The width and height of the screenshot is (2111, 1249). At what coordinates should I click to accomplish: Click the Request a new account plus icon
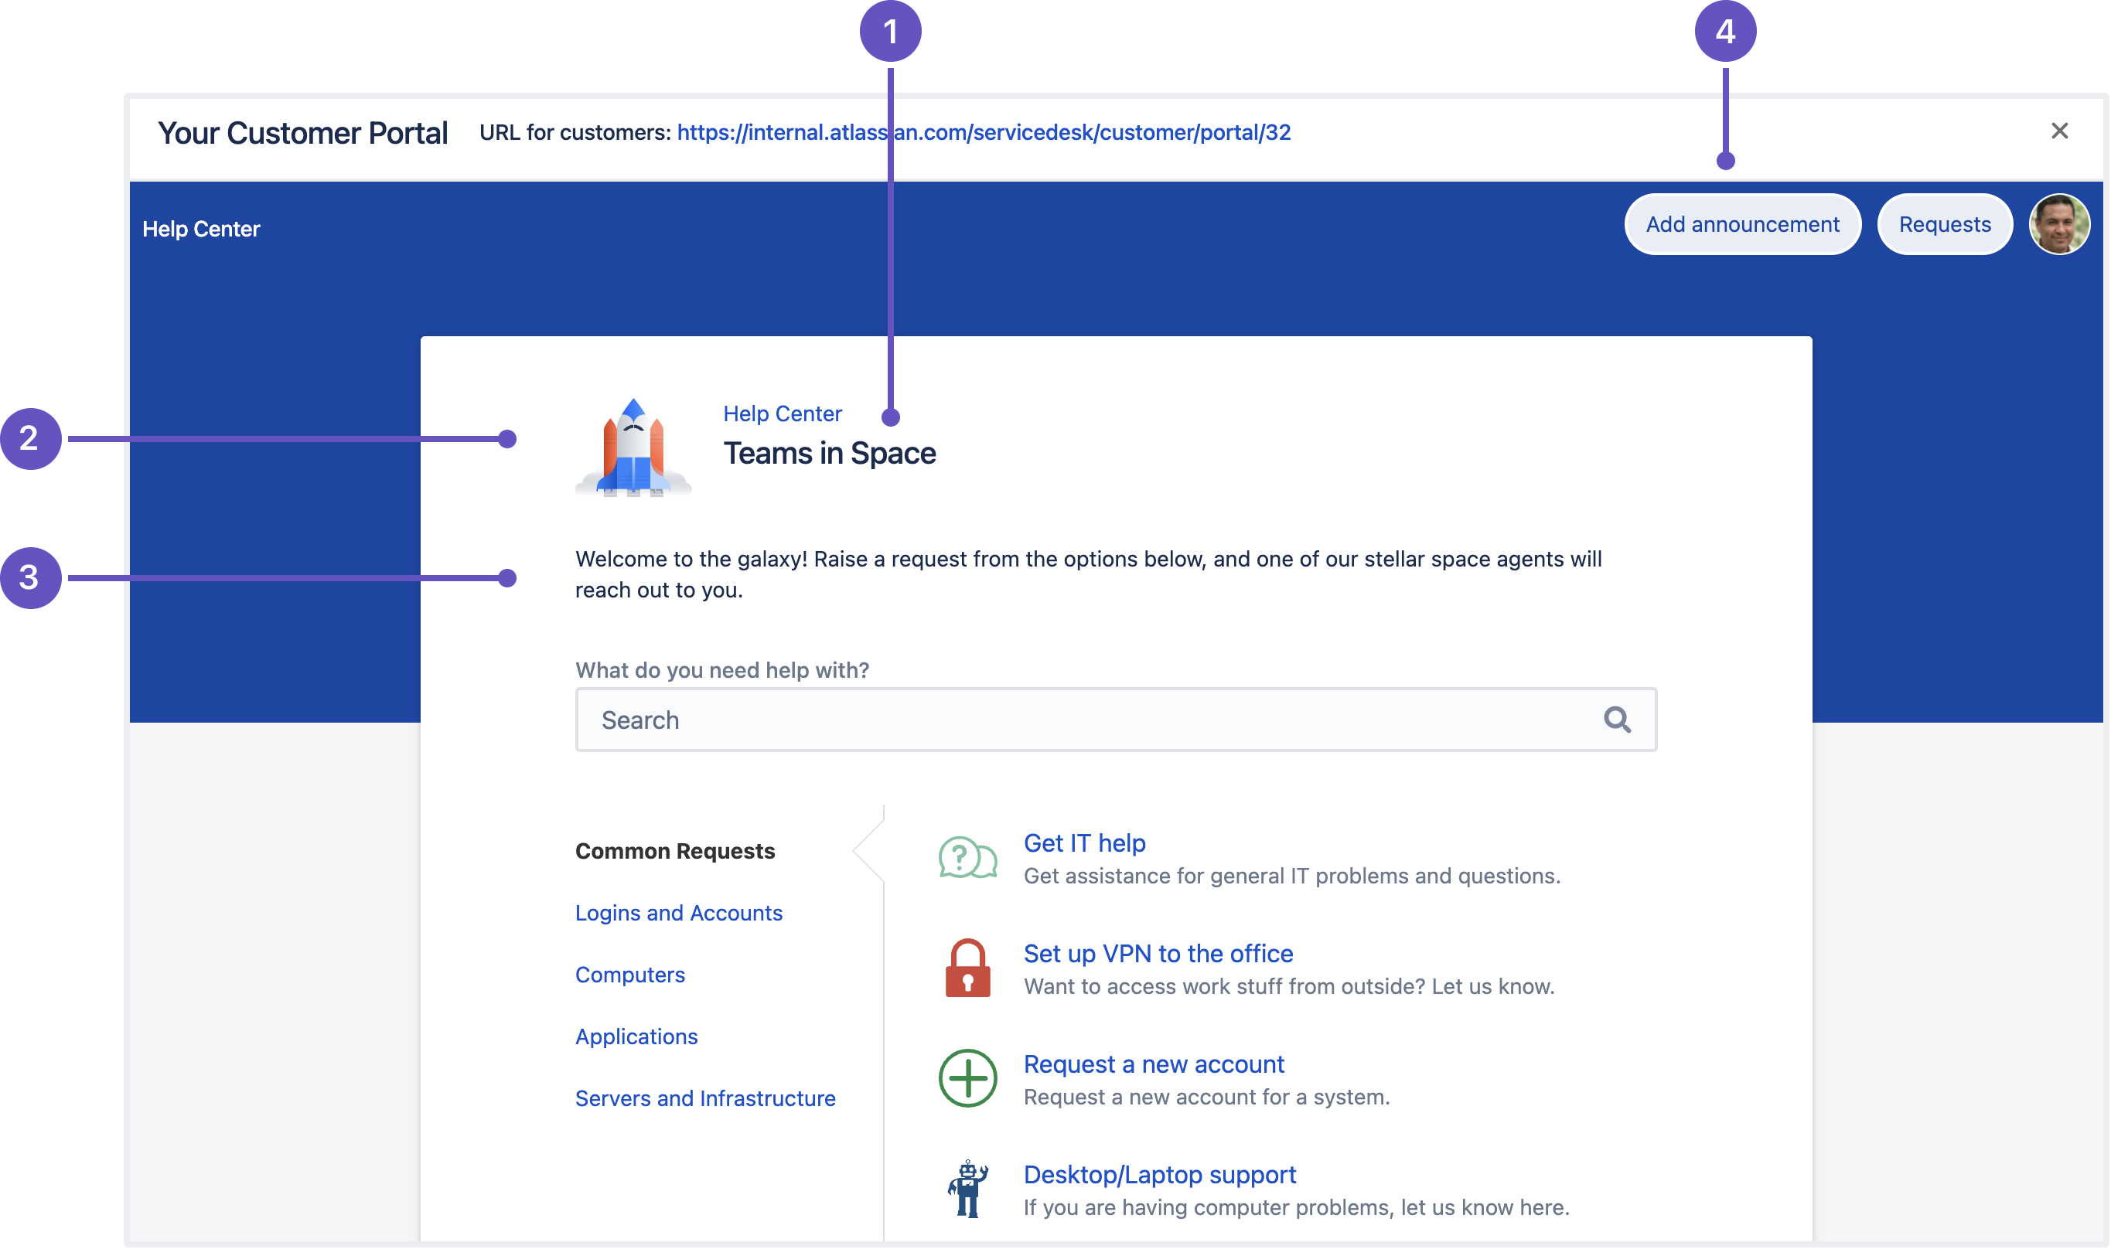click(x=967, y=1080)
